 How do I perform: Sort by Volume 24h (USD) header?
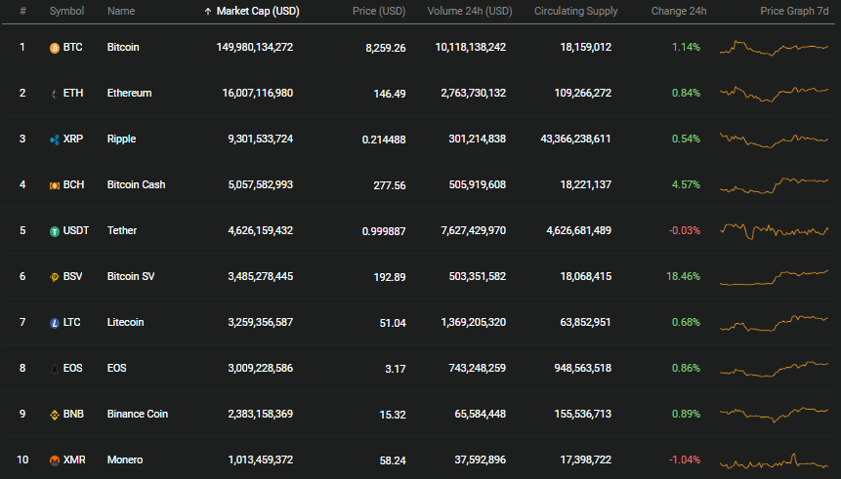(469, 12)
